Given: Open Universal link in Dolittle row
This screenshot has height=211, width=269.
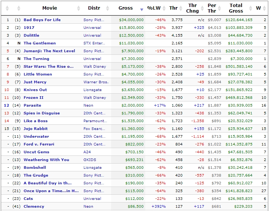Looking at the screenshot, I should tap(92, 36).
